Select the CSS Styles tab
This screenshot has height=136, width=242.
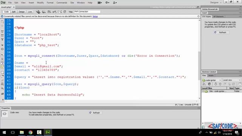tap(206, 17)
